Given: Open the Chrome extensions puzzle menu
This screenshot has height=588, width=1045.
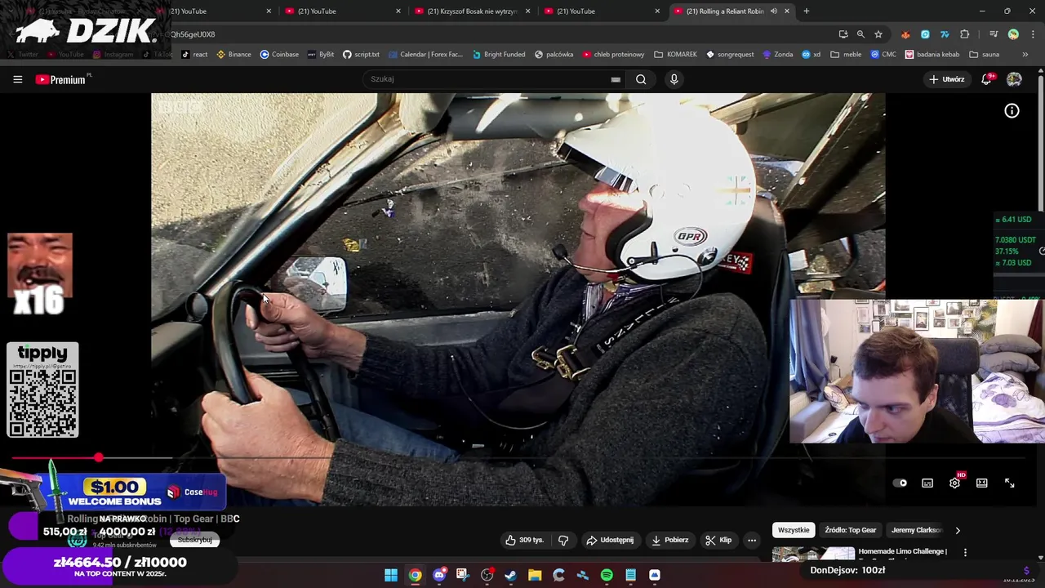Looking at the screenshot, I should point(965,34).
